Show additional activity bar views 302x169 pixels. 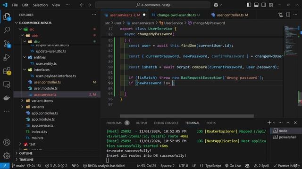[7, 111]
